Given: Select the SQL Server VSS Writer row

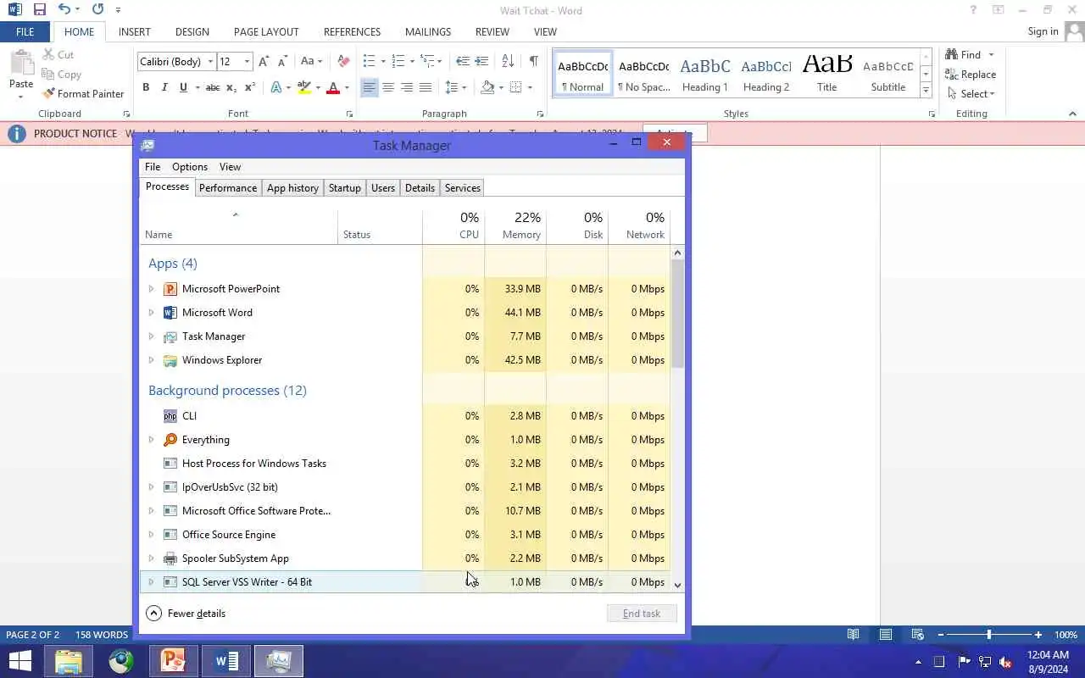Looking at the screenshot, I should coord(405,582).
